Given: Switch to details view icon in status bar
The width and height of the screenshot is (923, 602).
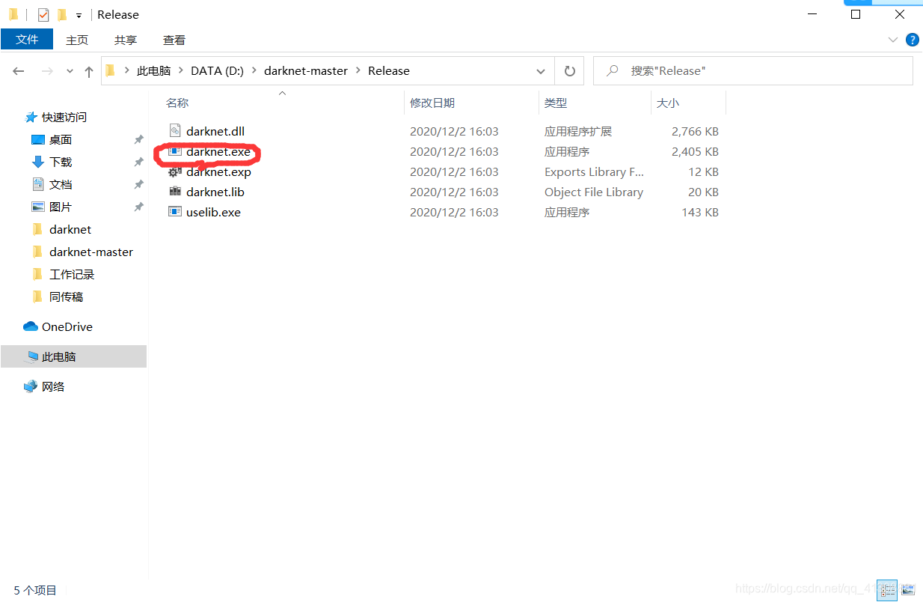Looking at the screenshot, I should pyautogui.click(x=887, y=590).
